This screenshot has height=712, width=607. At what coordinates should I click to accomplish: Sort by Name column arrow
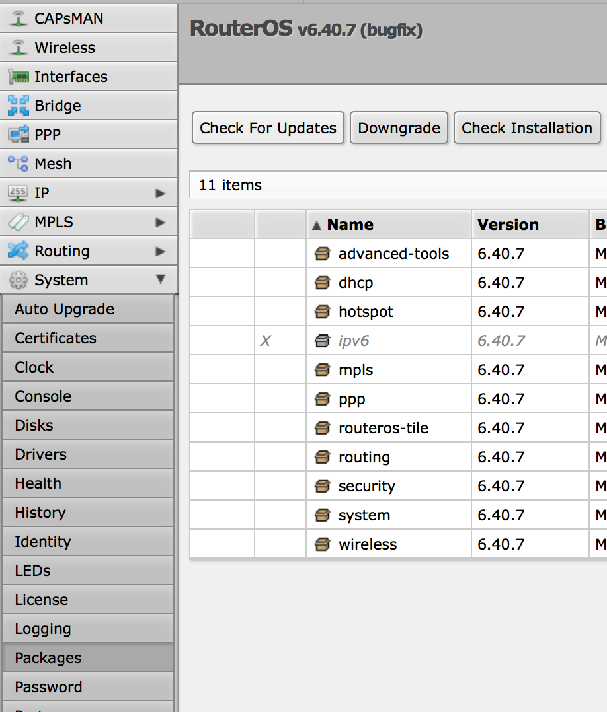tap(317, 225)
